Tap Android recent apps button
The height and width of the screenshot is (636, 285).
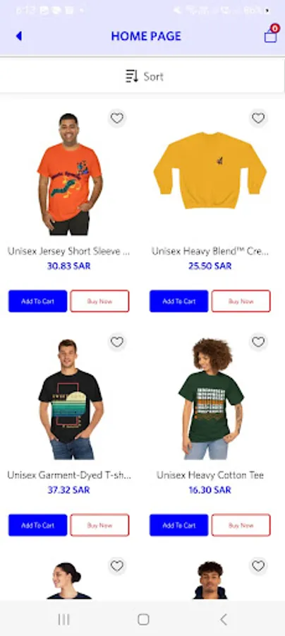coord(63,619)
